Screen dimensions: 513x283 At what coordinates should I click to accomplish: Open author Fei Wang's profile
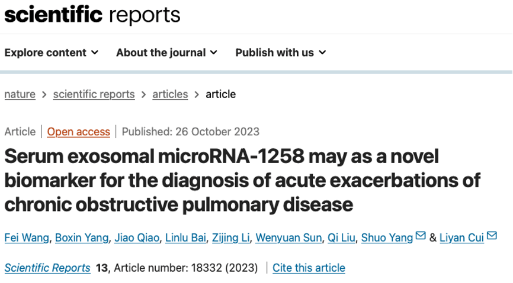click(x=25, y=238)
